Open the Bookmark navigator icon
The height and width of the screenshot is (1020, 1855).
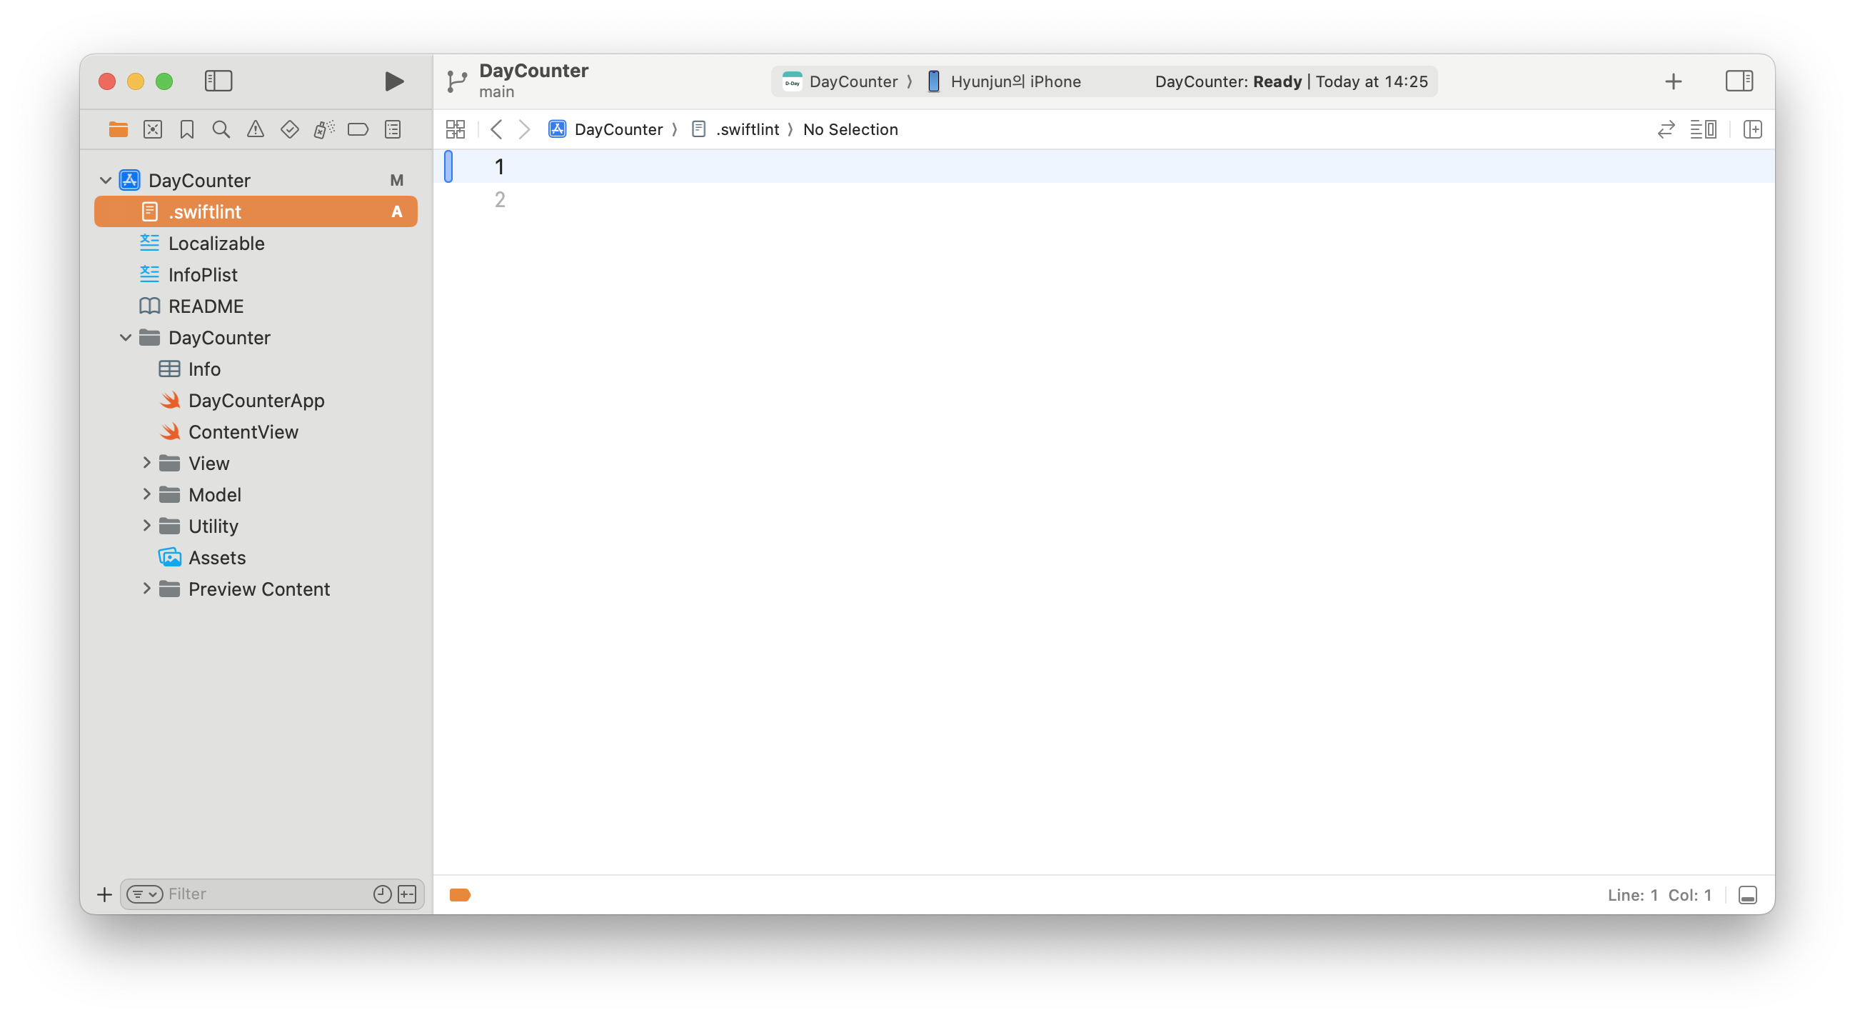coord(187,130)
